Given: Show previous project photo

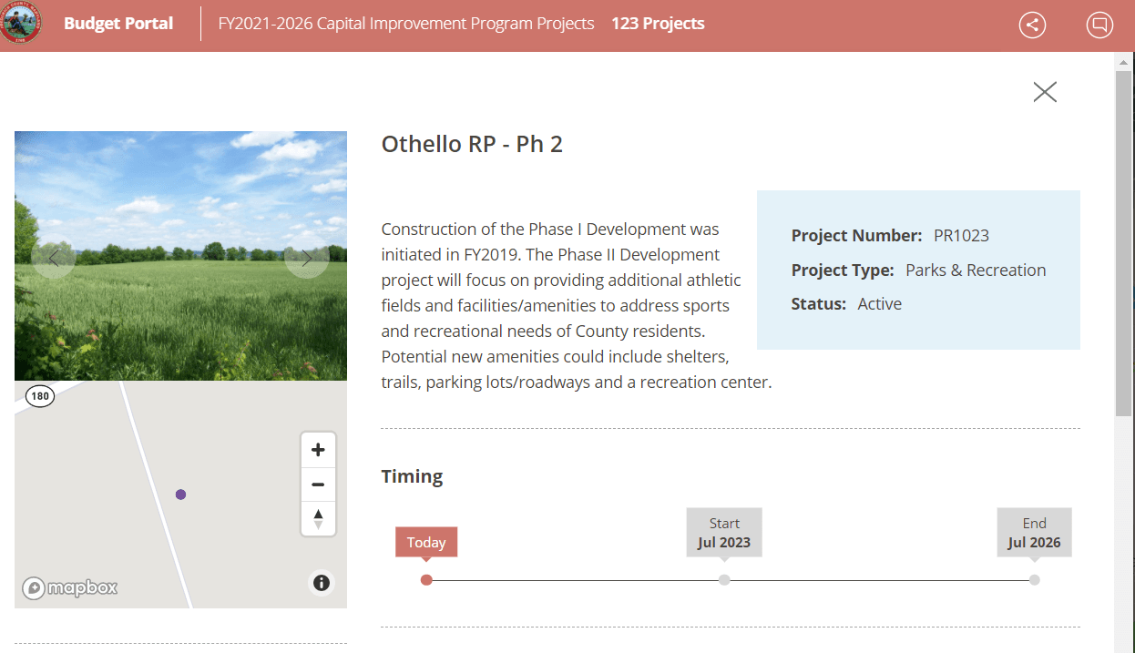Looking at the screenshot, I should pyautogui.click(x=53, y=258).
